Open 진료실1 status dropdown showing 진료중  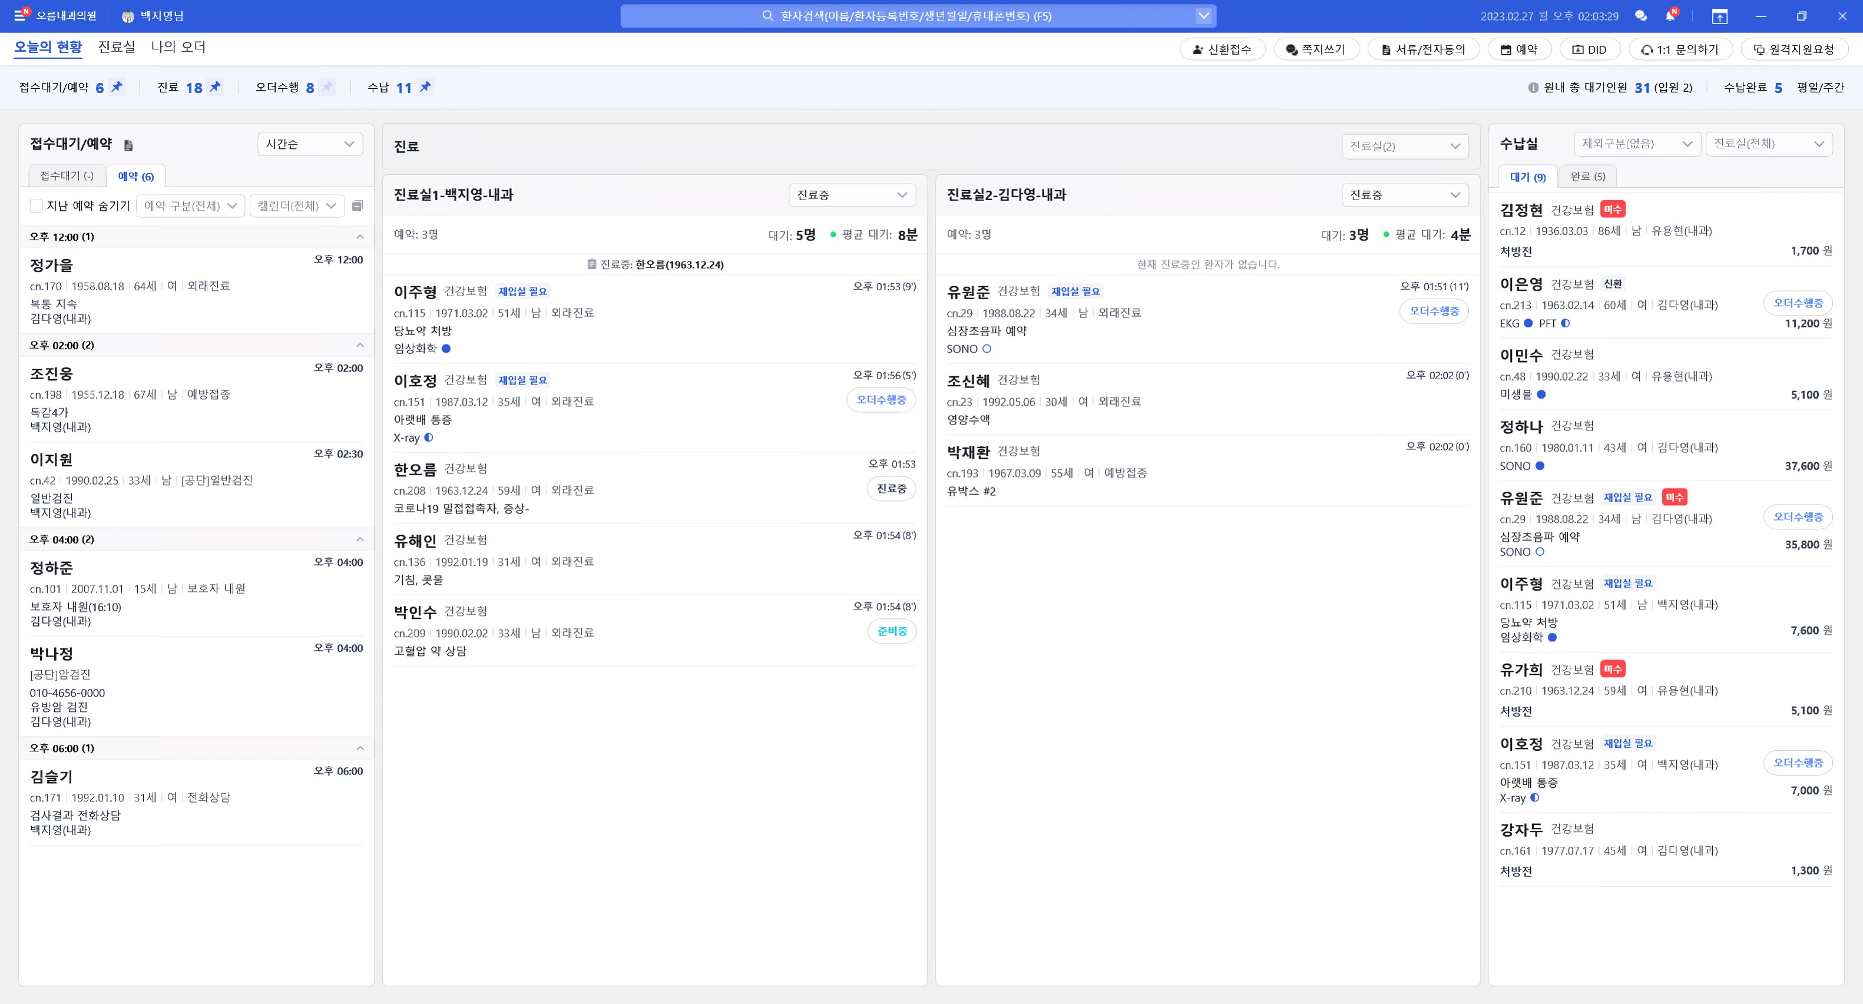pos(851,195)
